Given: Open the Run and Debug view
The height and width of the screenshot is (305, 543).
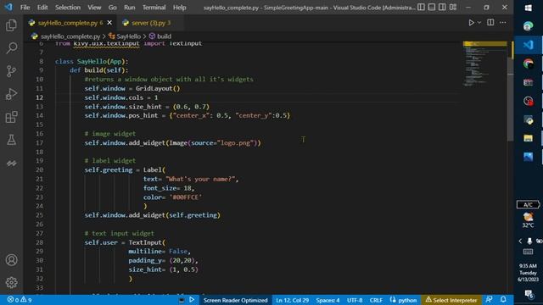Looking at the screenshot, I should coord(11,94).
